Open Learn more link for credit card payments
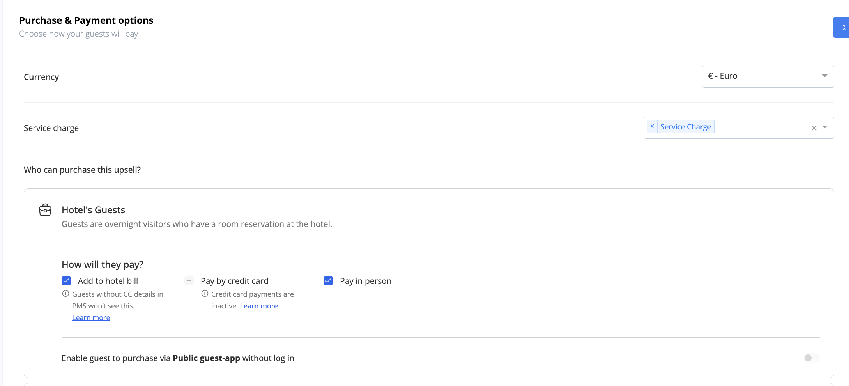 coord(259,306)
